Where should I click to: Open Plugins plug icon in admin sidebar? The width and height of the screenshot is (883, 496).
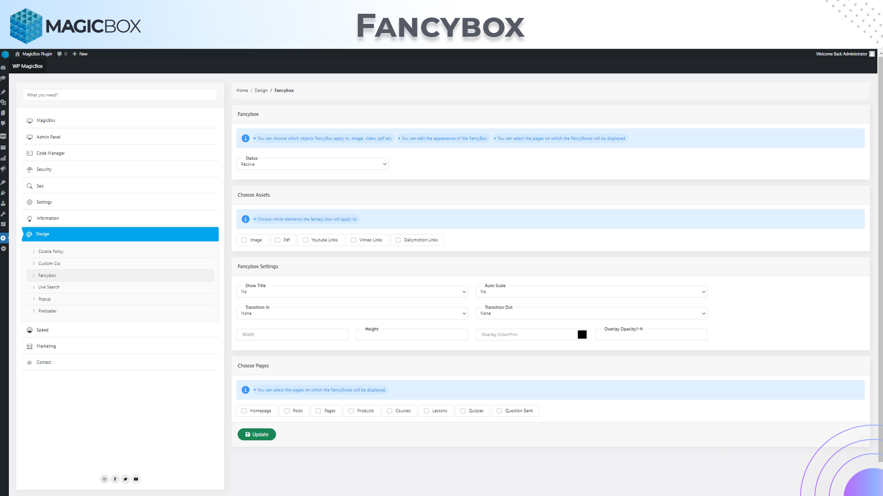(3, 193)
